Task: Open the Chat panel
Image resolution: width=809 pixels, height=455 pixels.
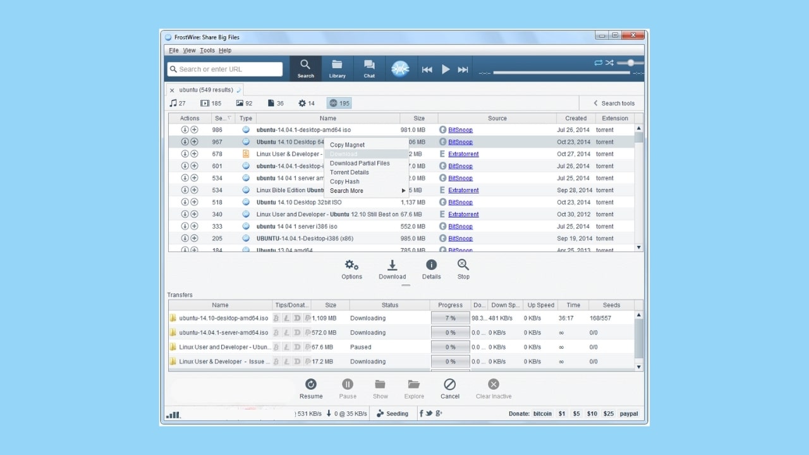Action: click(369, 68)
